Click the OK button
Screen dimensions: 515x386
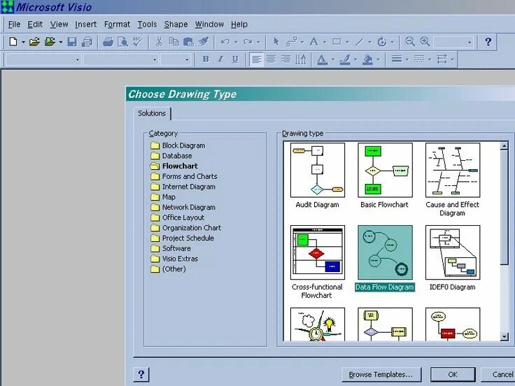[x=453, y=375]
